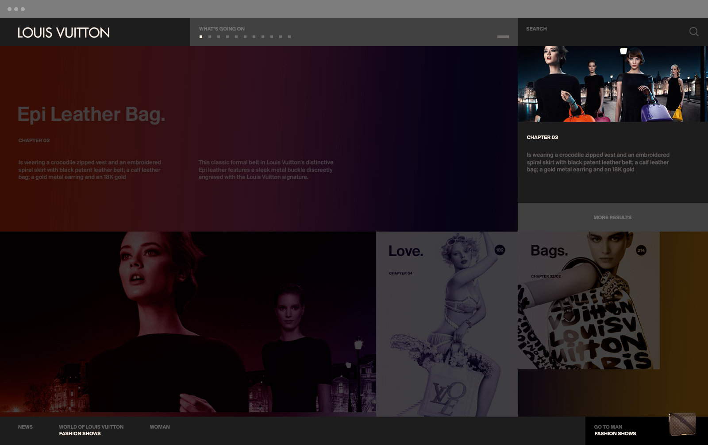
Task: Select the tenth carousel dot under What's Going On
Action: click(x=281, y=37)
